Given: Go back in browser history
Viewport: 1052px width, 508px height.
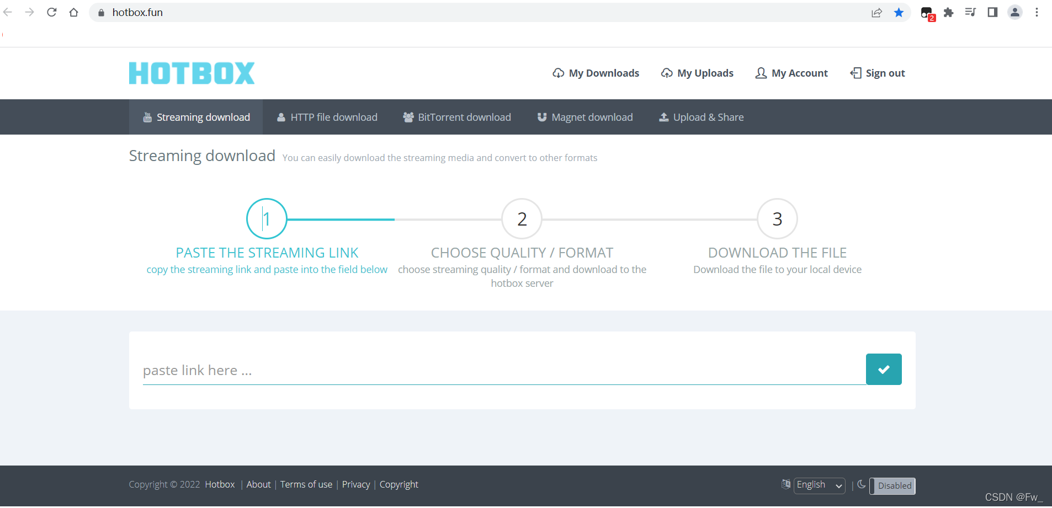Looking at the screenshot, I should tap(8, 12).
